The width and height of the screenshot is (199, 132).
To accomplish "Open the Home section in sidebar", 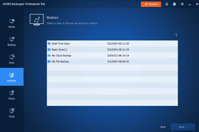I will coord(12,23).
